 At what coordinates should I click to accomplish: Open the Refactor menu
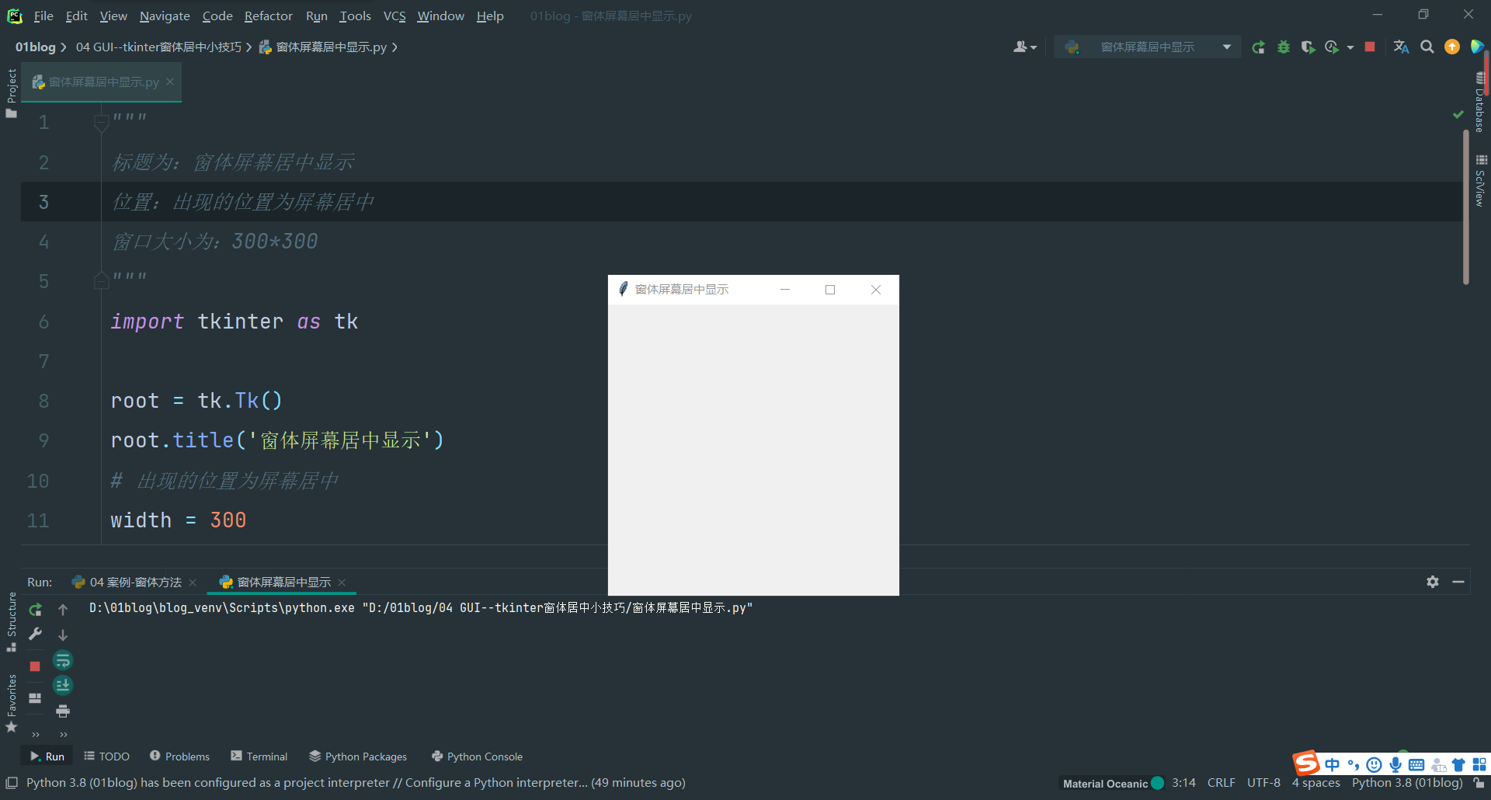(268, 16)
